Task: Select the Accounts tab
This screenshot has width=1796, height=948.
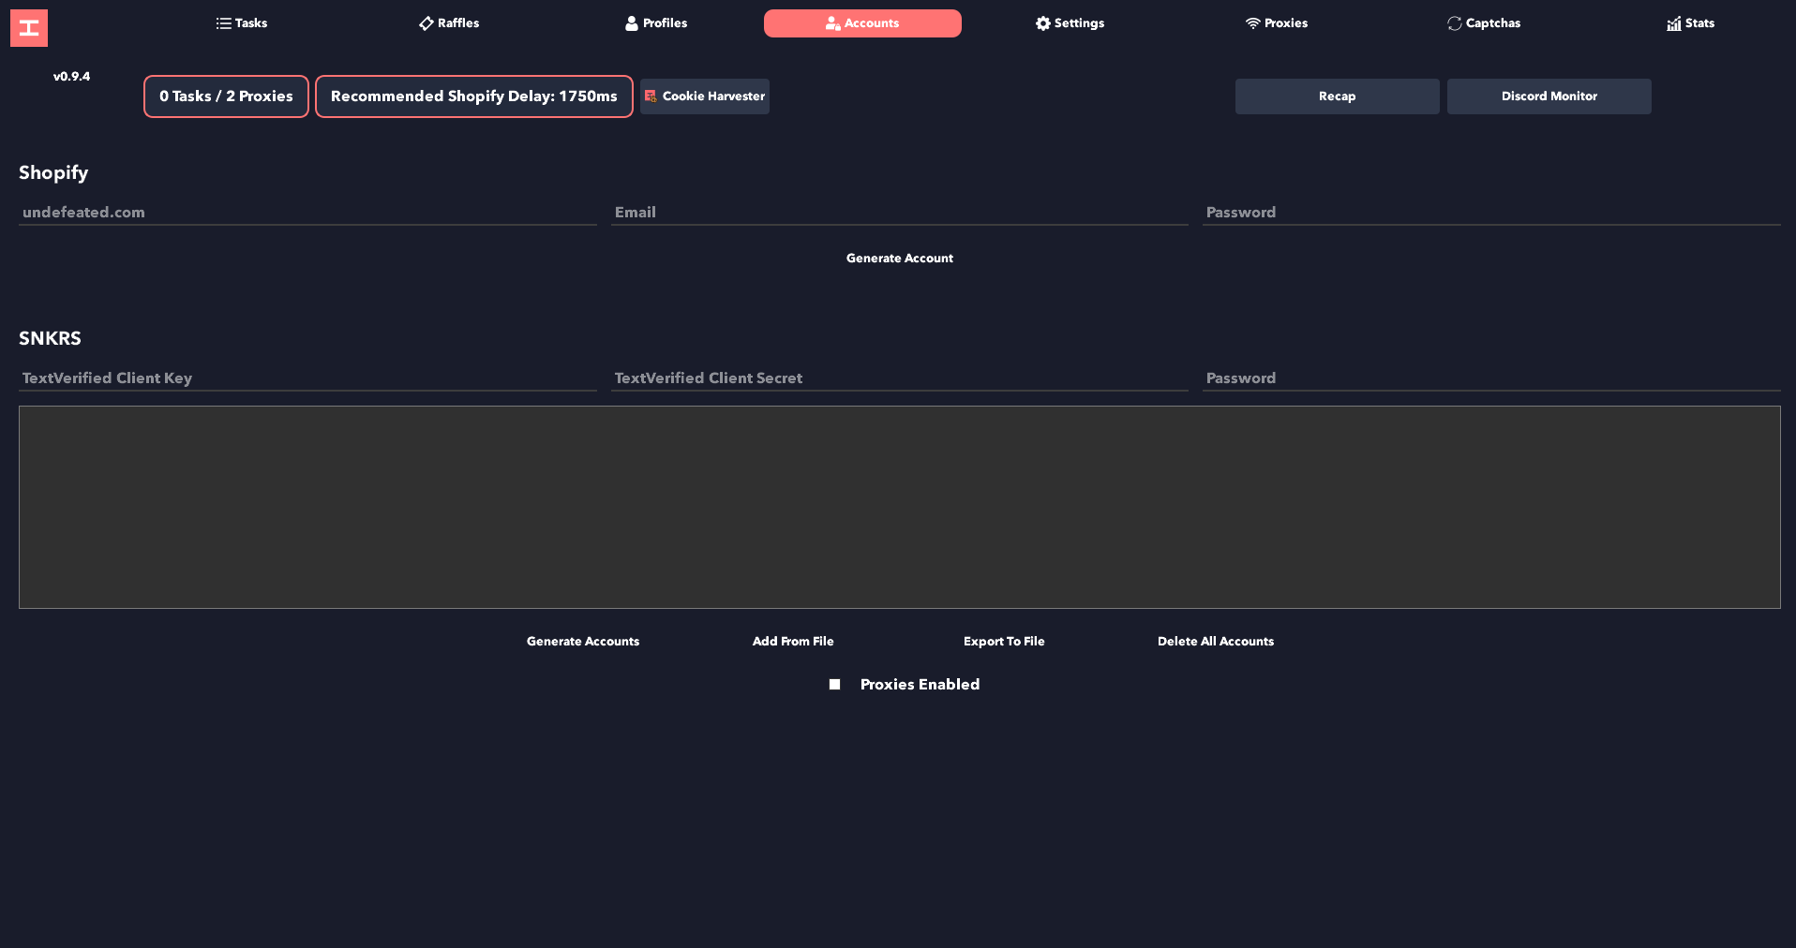Action: pos(862,23)
